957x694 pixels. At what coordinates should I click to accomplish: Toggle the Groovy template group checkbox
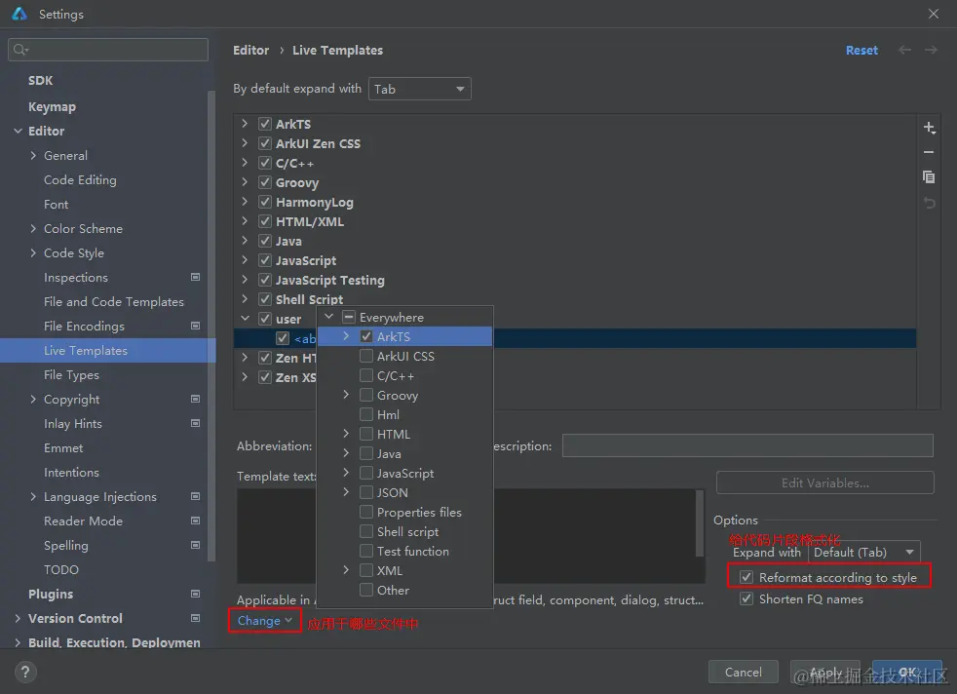265,182
